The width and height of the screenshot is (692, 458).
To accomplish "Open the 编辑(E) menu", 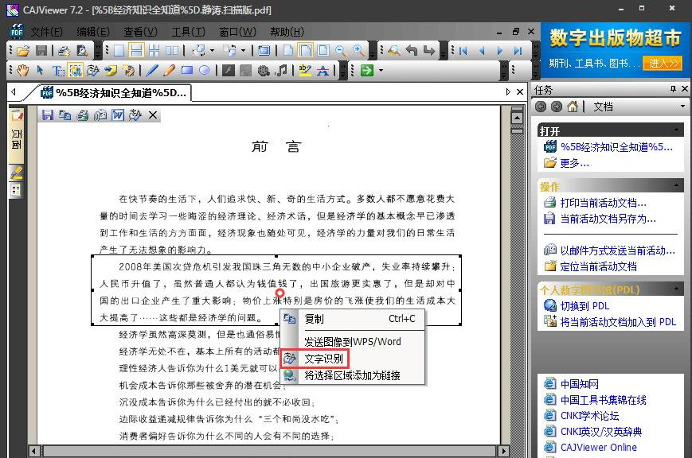I will click(x=93, y=32).
